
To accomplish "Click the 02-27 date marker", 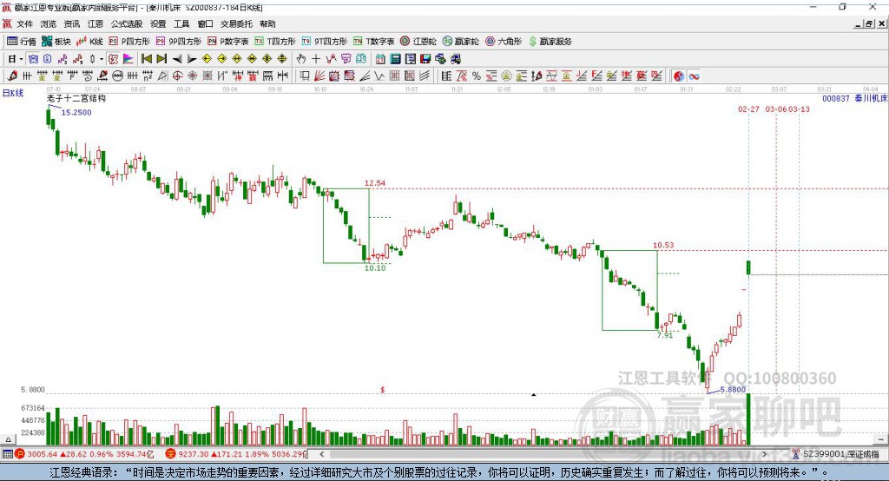I will 748,109.
